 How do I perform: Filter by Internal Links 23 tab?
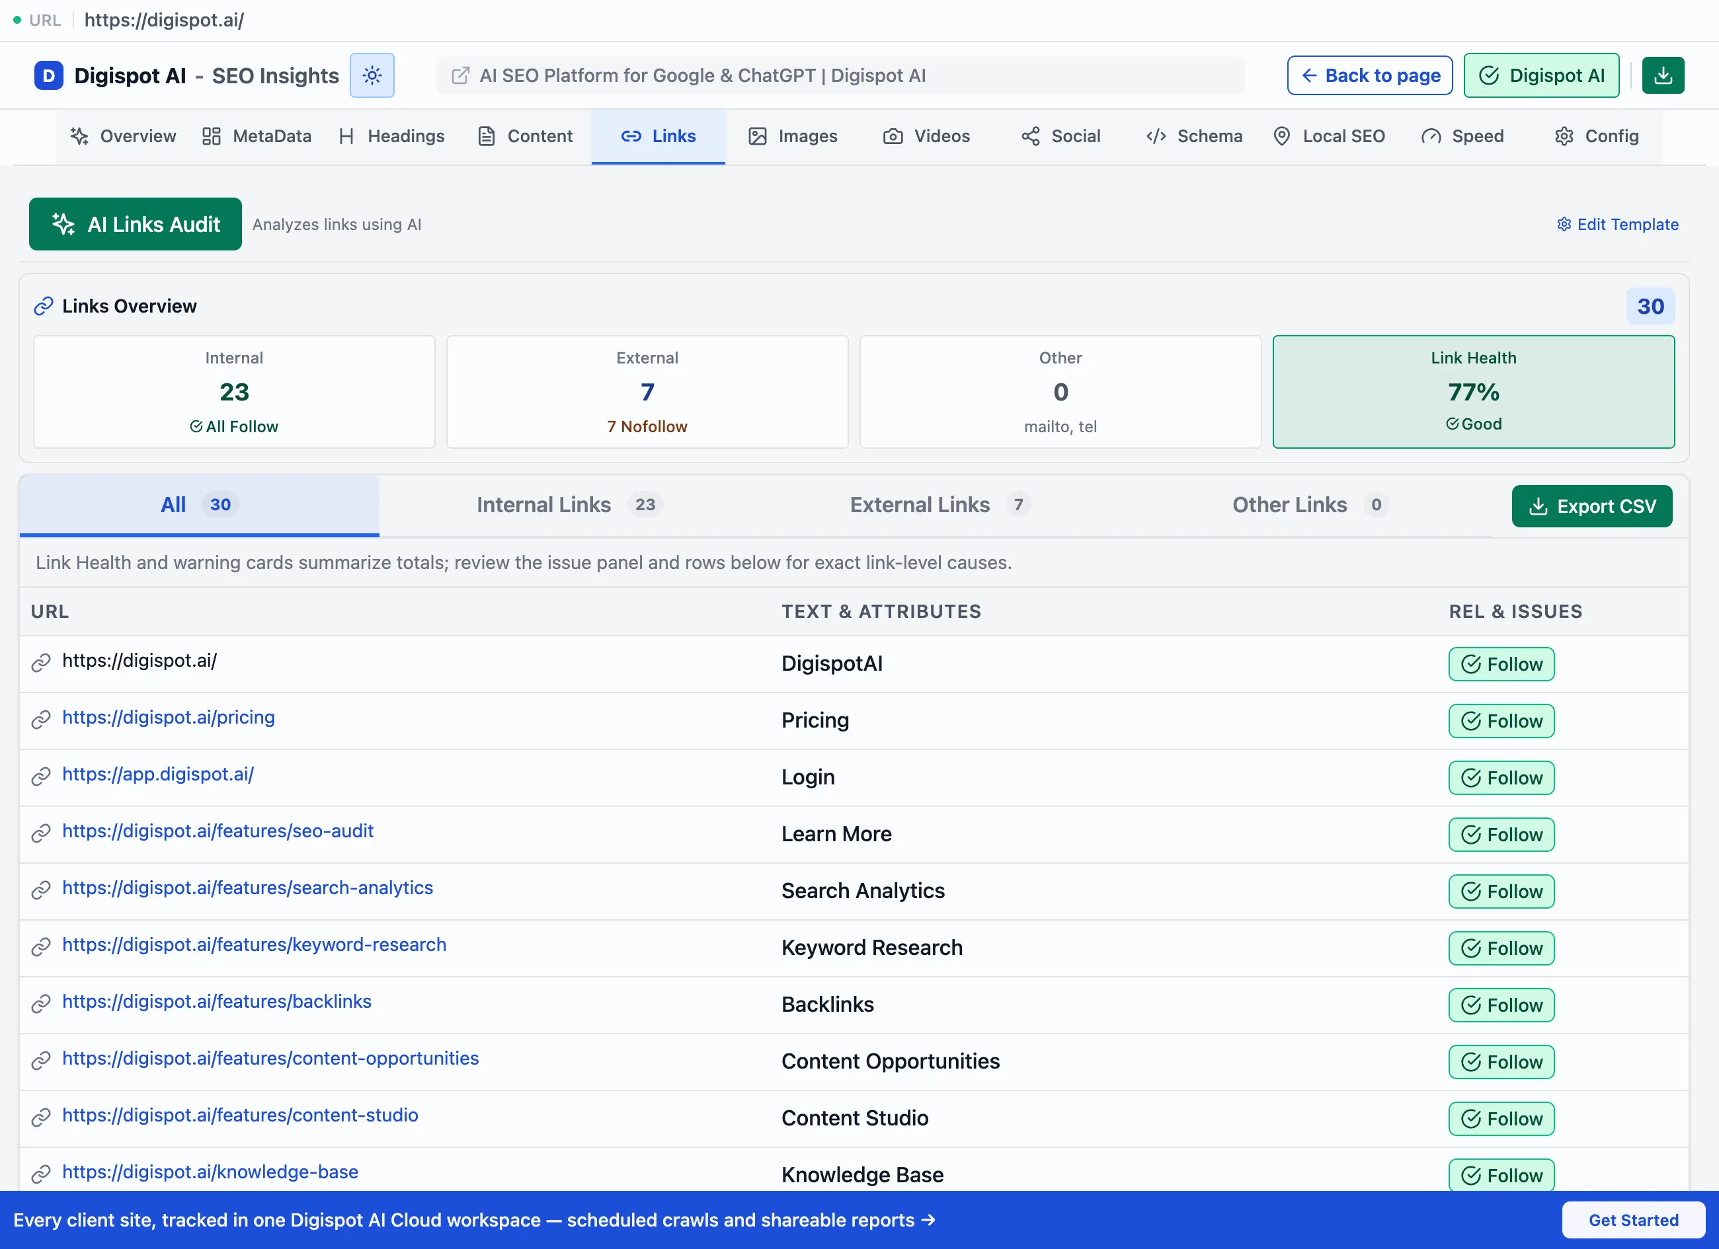(x=569, y=505)
